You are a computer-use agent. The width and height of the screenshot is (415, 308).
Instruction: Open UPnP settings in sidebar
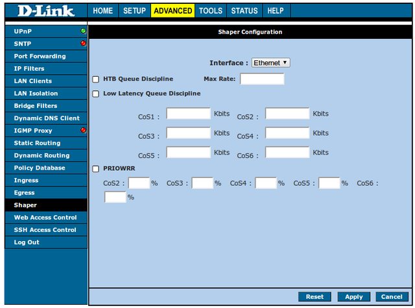[46, 31]
